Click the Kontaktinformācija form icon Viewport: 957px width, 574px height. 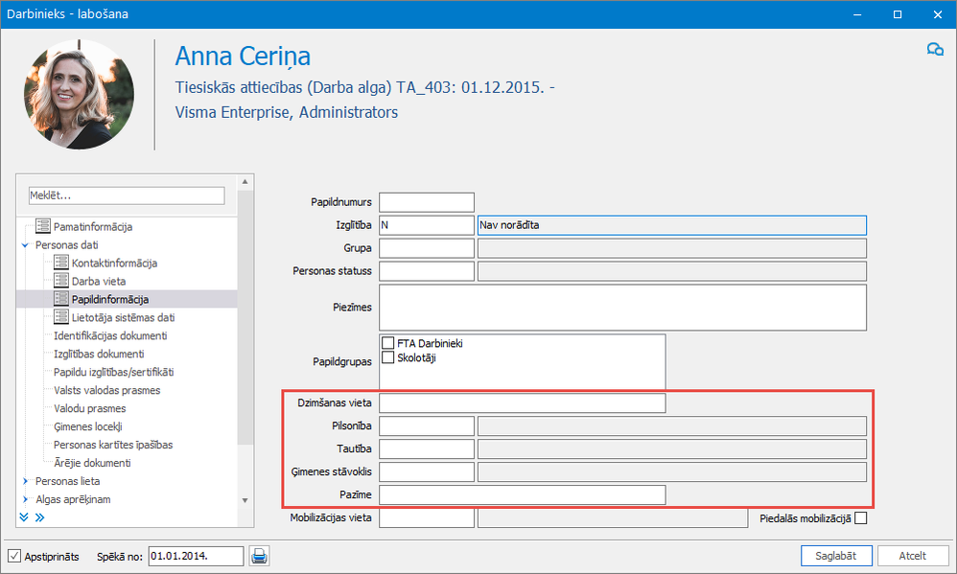coord(61,263)
